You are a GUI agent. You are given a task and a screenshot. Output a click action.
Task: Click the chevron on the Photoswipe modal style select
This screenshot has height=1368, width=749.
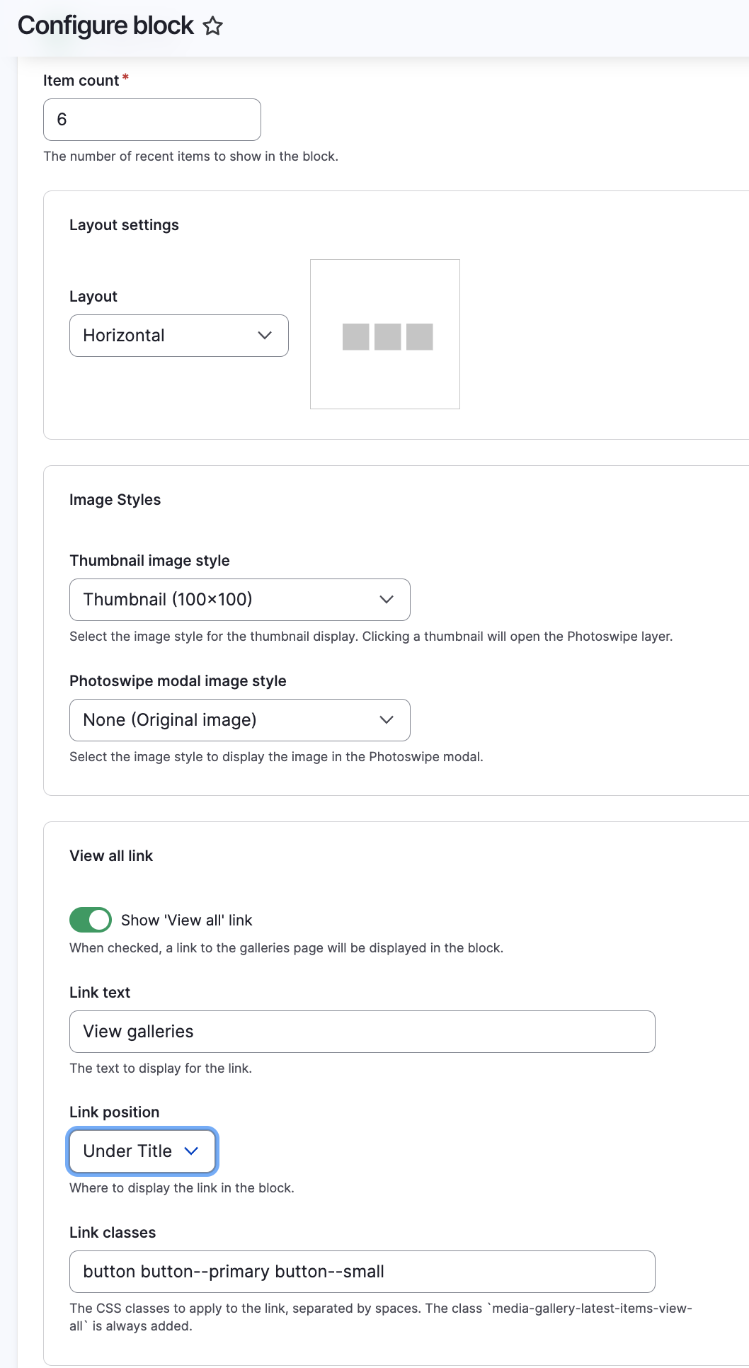(x=386, y=719)
